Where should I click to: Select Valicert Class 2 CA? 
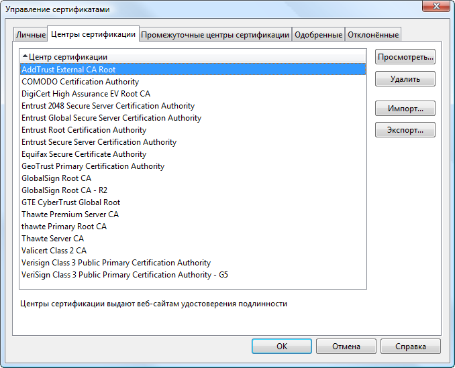193,250
